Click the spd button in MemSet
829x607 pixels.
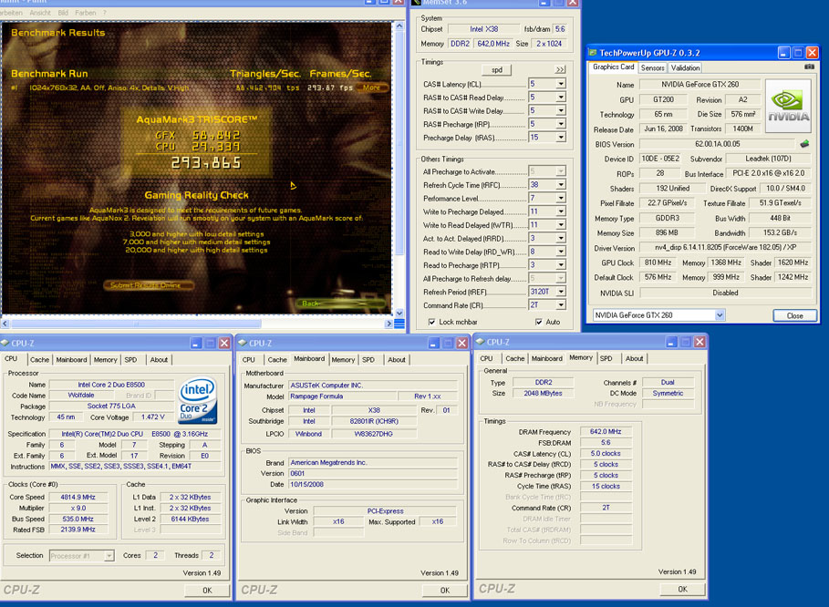click(497, 70)
